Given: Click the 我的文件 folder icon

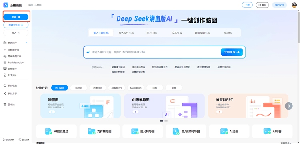Looking at the screenshot, I should (x=5, y=43).
